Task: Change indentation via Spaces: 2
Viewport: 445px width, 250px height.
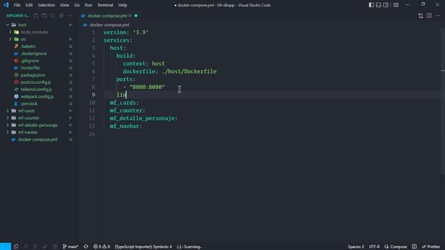Action: (x=356, y=247)
